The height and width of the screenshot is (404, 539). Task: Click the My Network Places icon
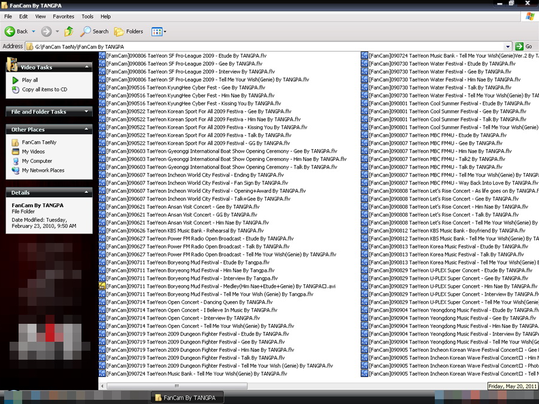(x=16, y=170)
